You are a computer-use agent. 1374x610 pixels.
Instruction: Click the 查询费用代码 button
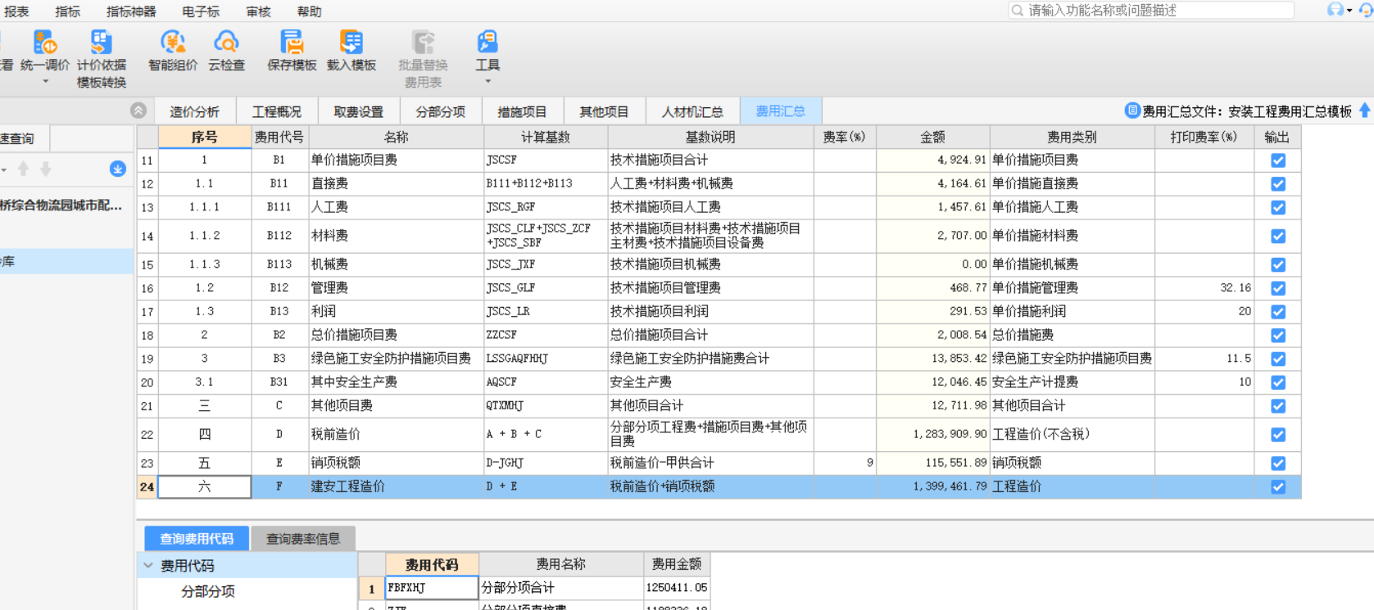pyautogui.click(x=197, y=538)
